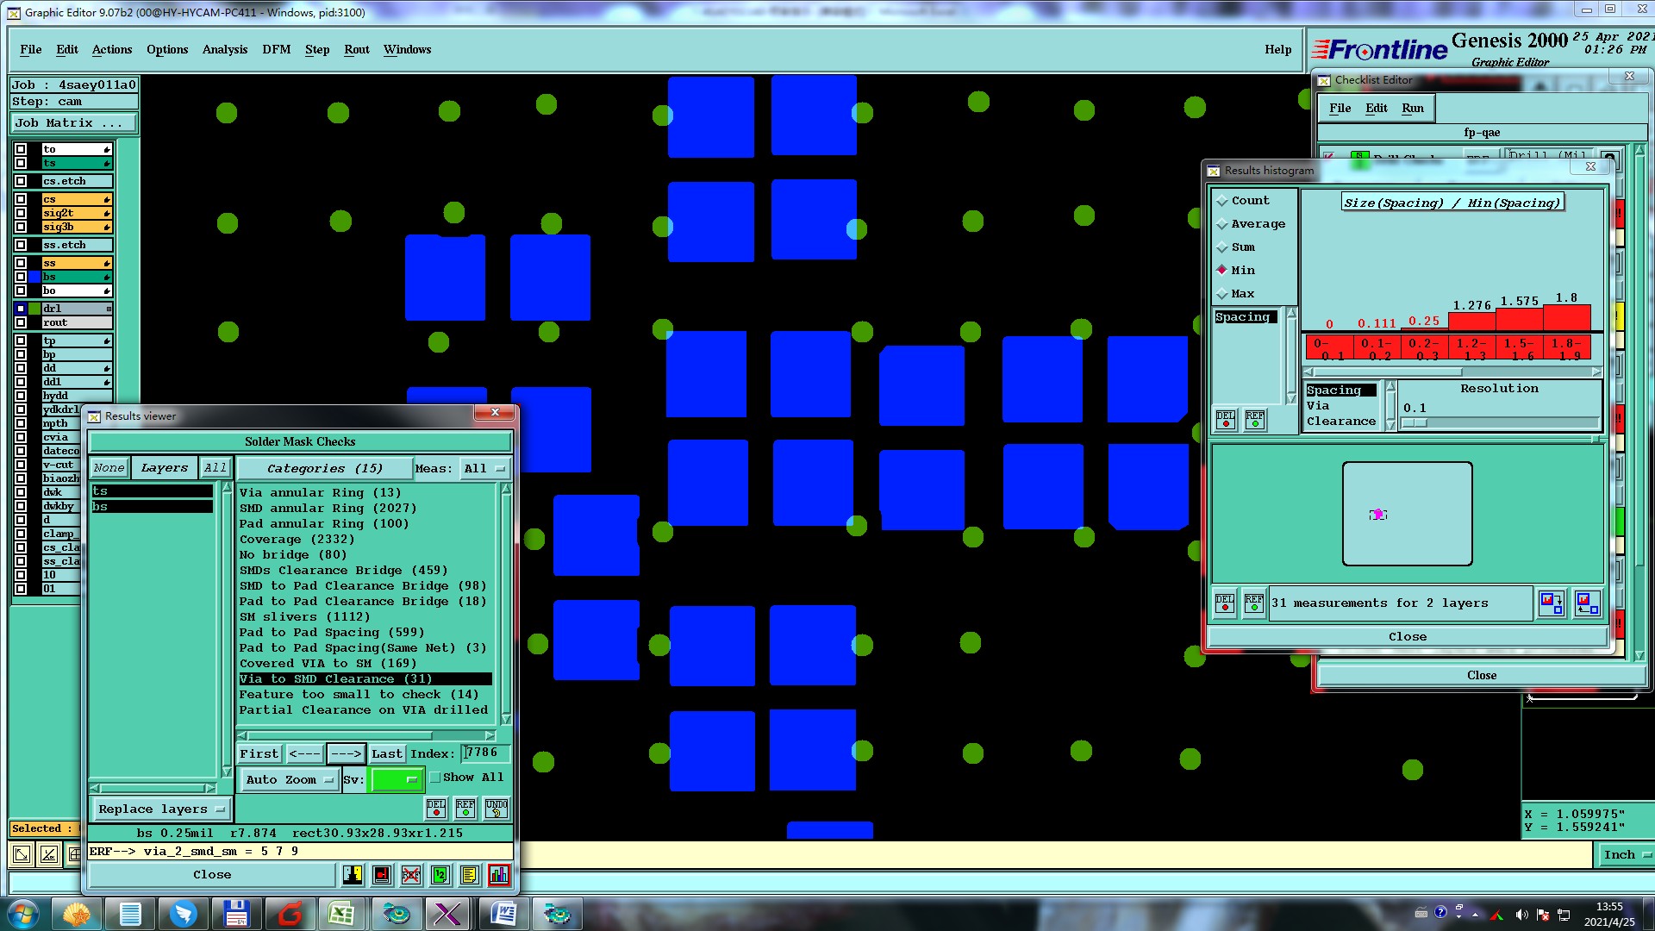Click the yellow notes report icon
Image resolution: width=1655 pixels, height=931 pixels.
tap(469, 875)
